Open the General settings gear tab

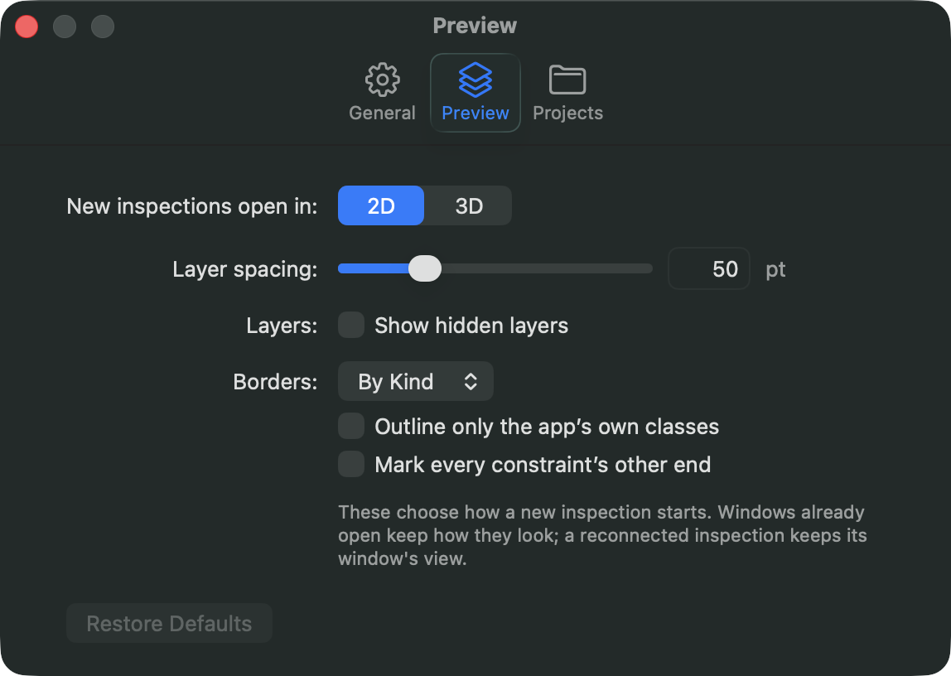coord(382,93)
